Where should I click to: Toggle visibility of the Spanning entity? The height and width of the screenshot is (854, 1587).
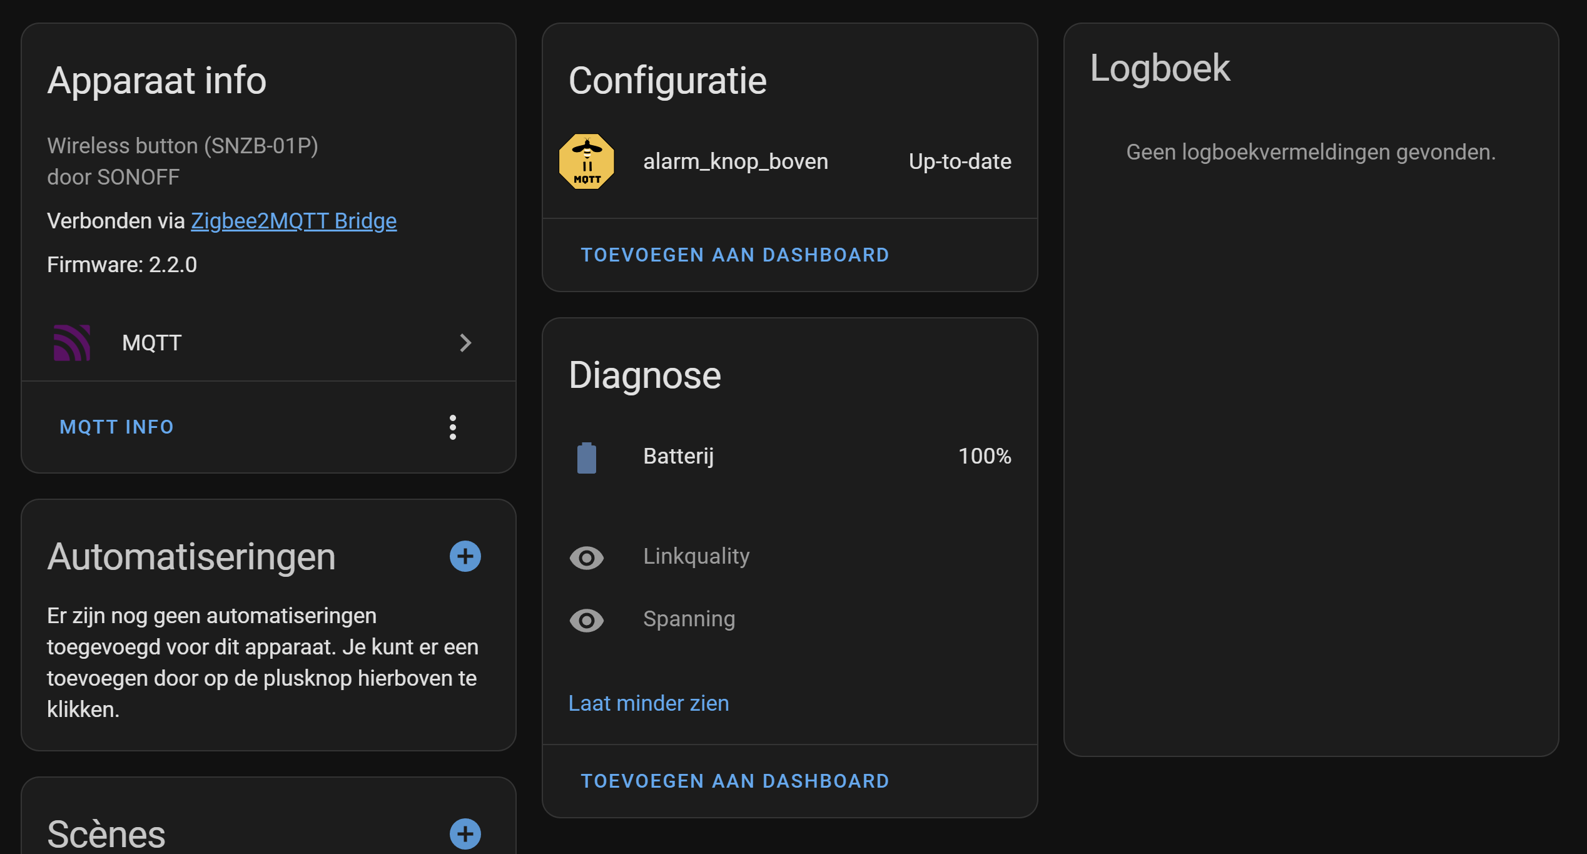pyautogui.click(x=587, y=620)
